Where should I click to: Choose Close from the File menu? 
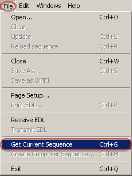[x=66, y=61]
